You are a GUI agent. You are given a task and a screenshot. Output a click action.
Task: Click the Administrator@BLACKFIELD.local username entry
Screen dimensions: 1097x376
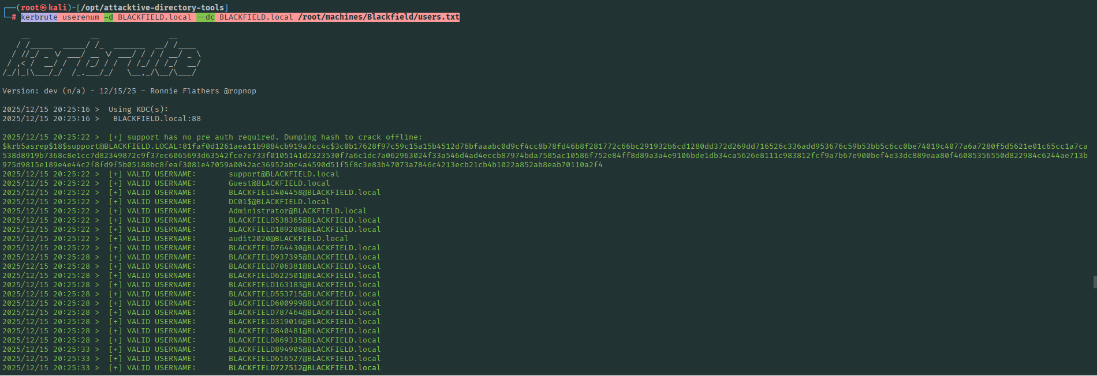tap(297, 211)
